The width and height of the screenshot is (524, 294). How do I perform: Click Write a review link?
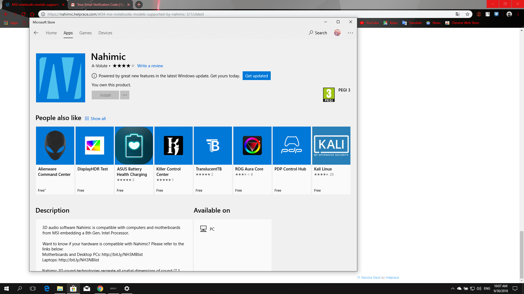coord(150,66)
